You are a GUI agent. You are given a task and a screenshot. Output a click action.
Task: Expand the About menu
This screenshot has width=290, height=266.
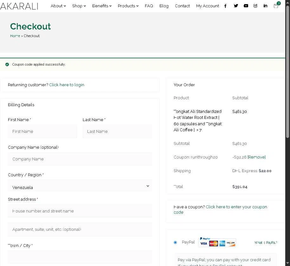coord(58,6)
